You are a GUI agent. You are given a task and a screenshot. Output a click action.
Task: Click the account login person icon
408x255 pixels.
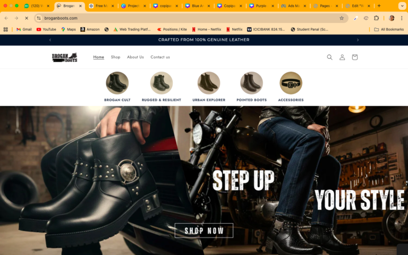342,57
